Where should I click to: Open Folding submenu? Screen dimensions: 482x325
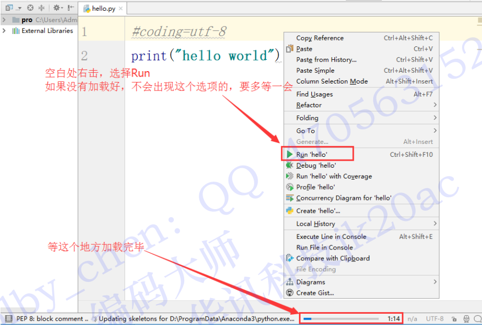coord(361,118)
